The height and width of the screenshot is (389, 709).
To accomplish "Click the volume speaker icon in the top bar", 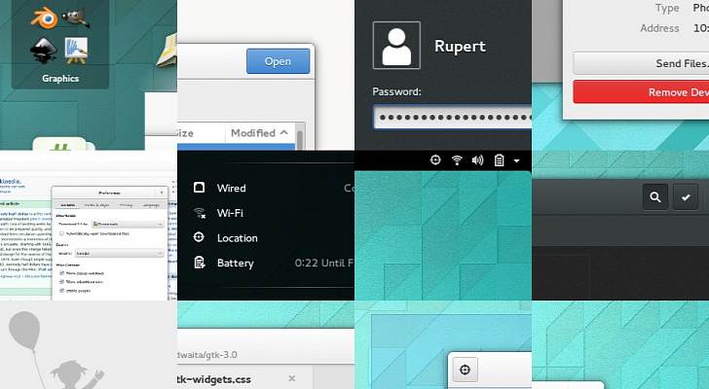I will [477, 160].
